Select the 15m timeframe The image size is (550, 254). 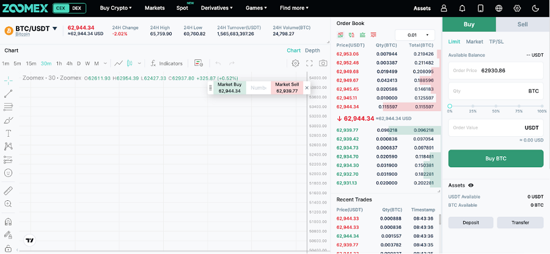[31, 64]
